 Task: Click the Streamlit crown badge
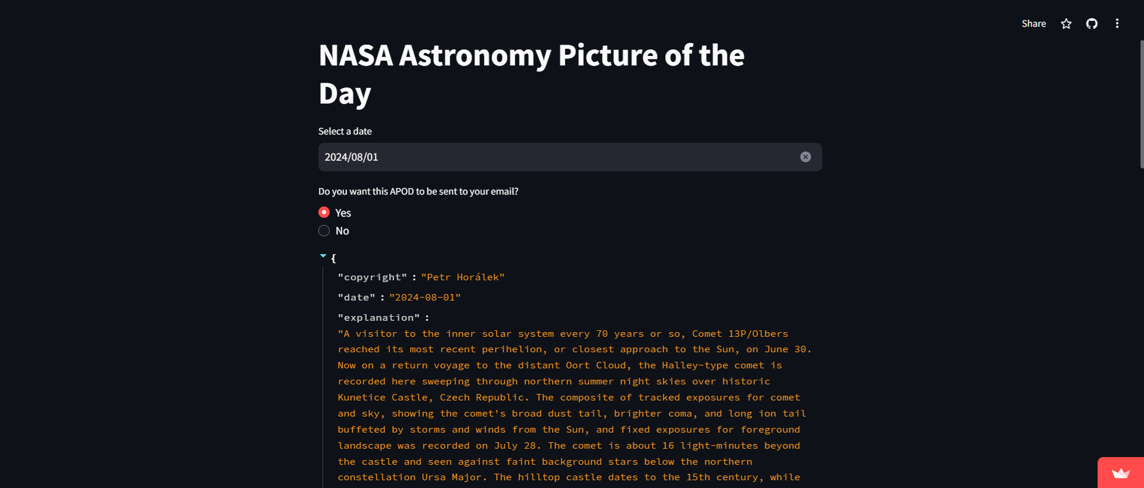[x=1121, y=473]
